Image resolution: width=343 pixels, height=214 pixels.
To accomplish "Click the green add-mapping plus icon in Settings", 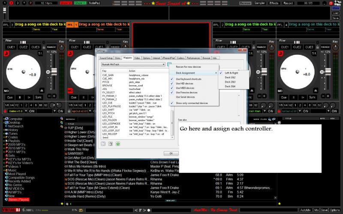I will pyautogui.click(x=118, y=144).
